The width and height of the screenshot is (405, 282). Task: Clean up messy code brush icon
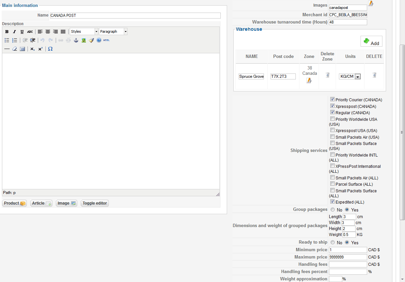click(x=91, y=40)
